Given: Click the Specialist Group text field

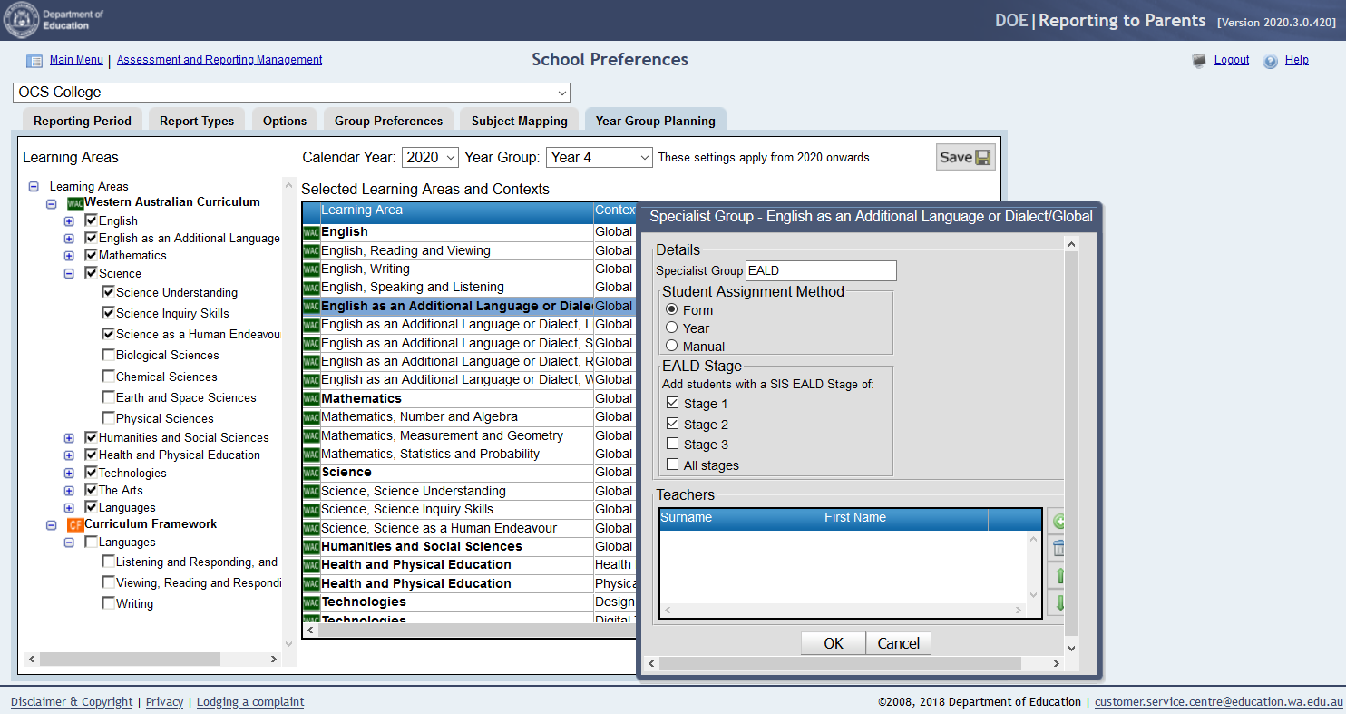Looking at the screenshot, I should 820,270.
